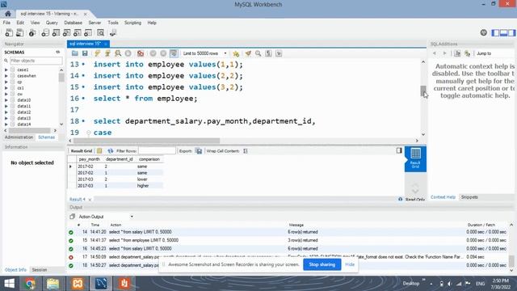The height and width of the screenshot is (291, 517).
Task: Toggle Wrap Cell Content icon
Action: coord(246,151)
